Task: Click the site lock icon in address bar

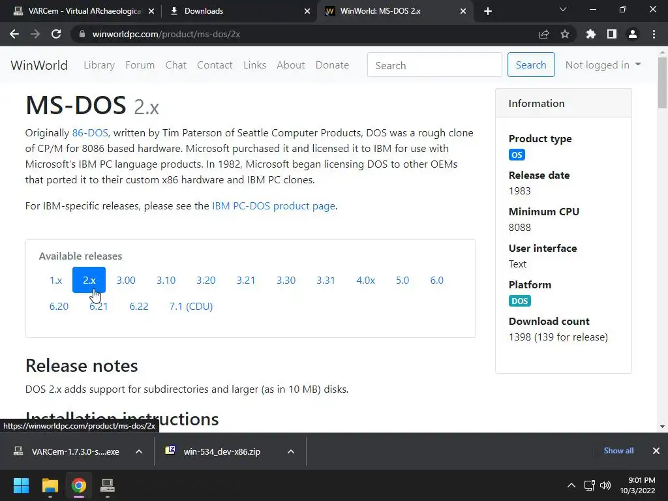Action: tap(82, 34)
